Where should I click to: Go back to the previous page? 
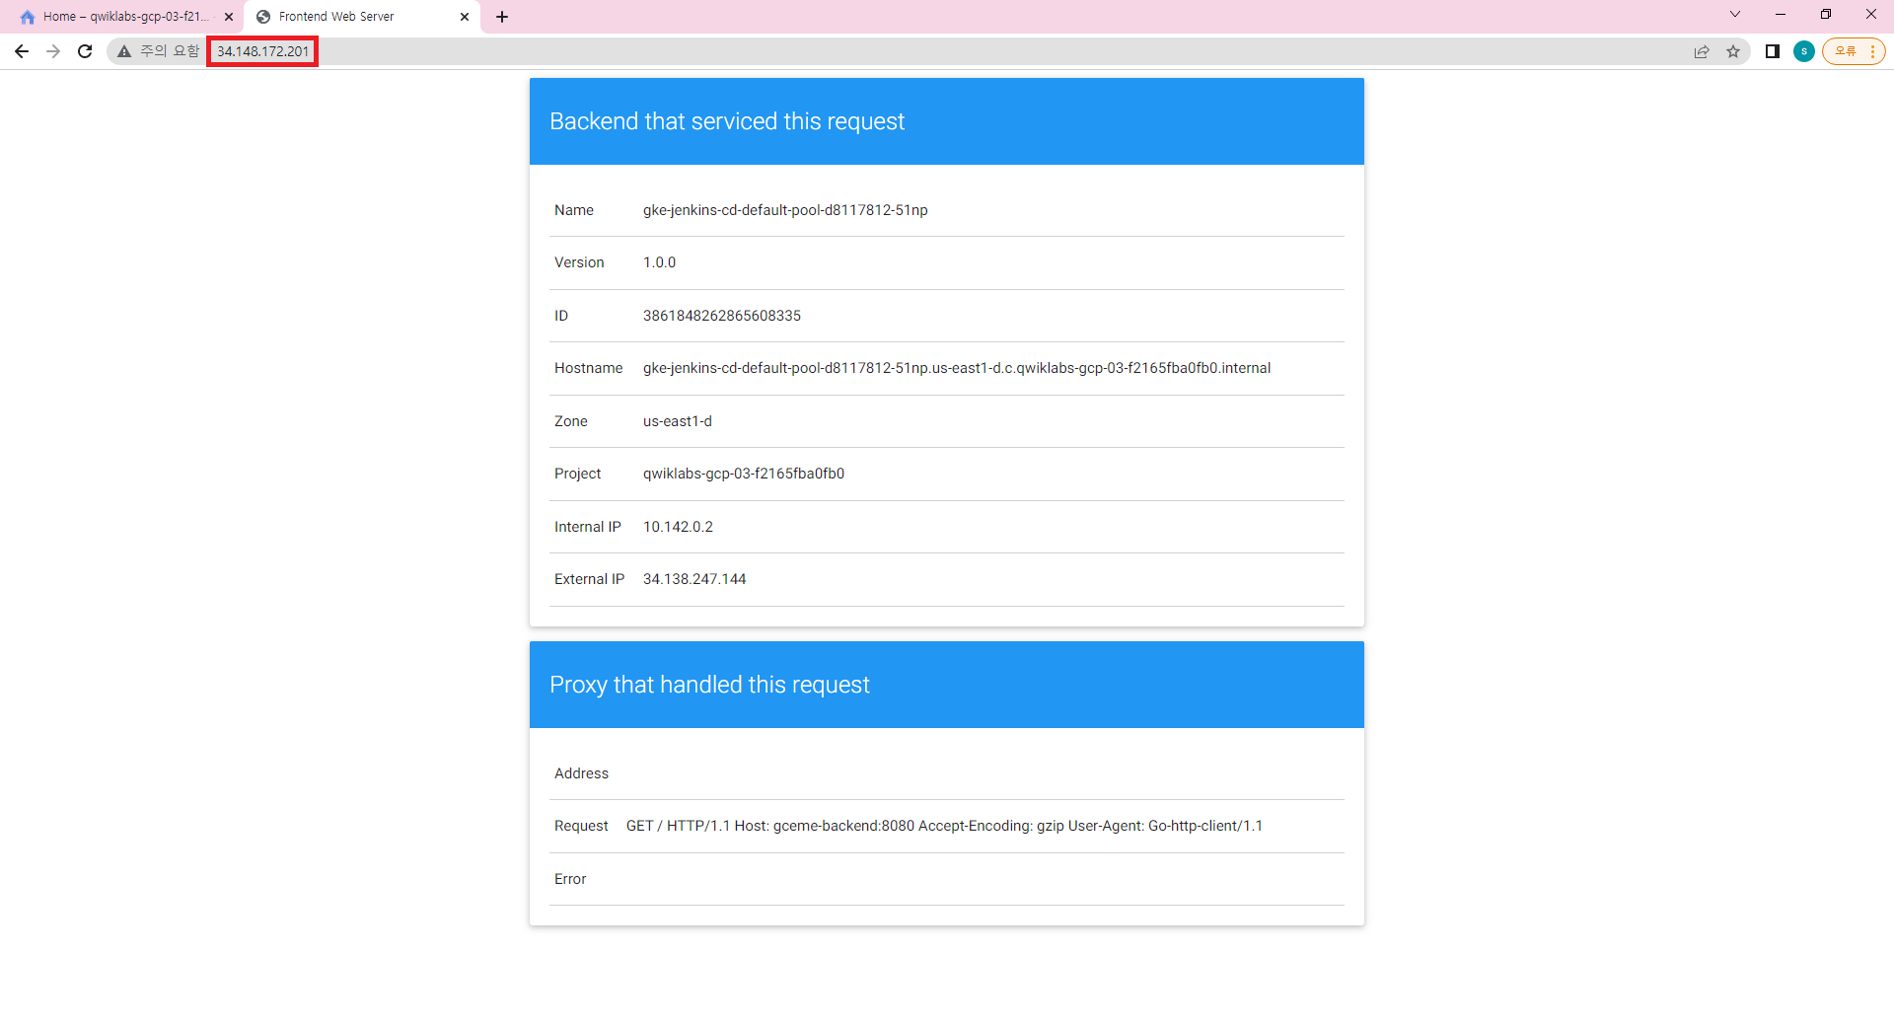[x=22, y=51]
